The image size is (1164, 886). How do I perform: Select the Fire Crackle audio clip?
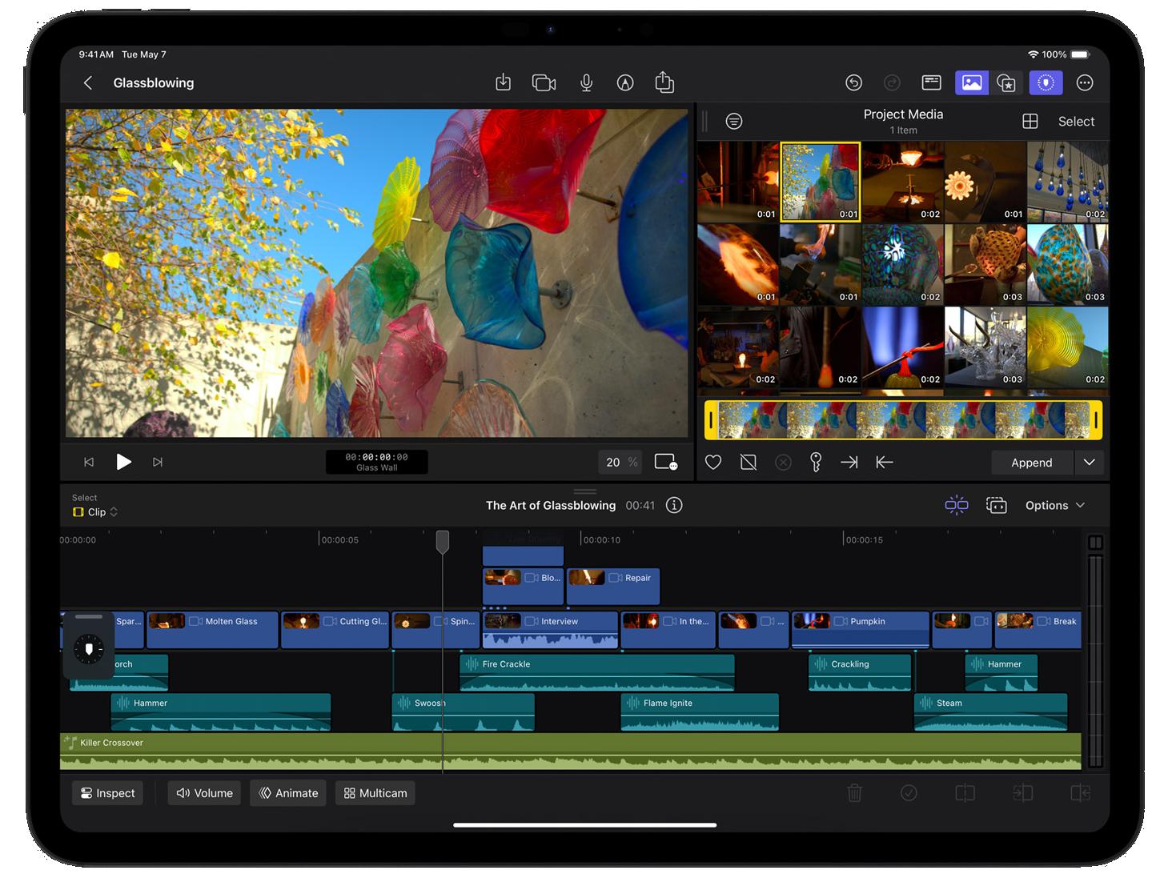tap(597, 672)
